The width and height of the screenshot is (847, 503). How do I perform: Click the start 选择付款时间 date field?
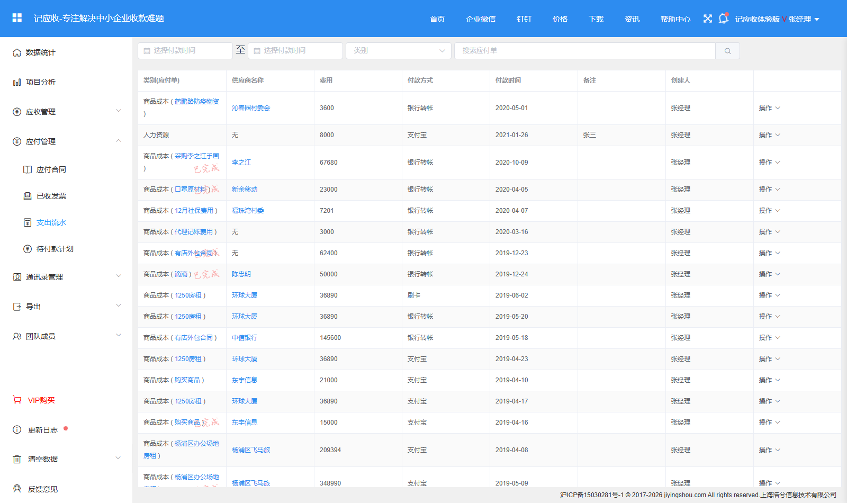pyautogui.click(x=185, y=51)
